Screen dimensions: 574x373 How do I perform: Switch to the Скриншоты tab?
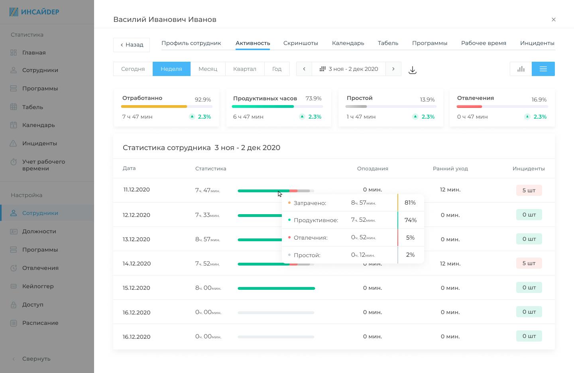tap(301, 43)
